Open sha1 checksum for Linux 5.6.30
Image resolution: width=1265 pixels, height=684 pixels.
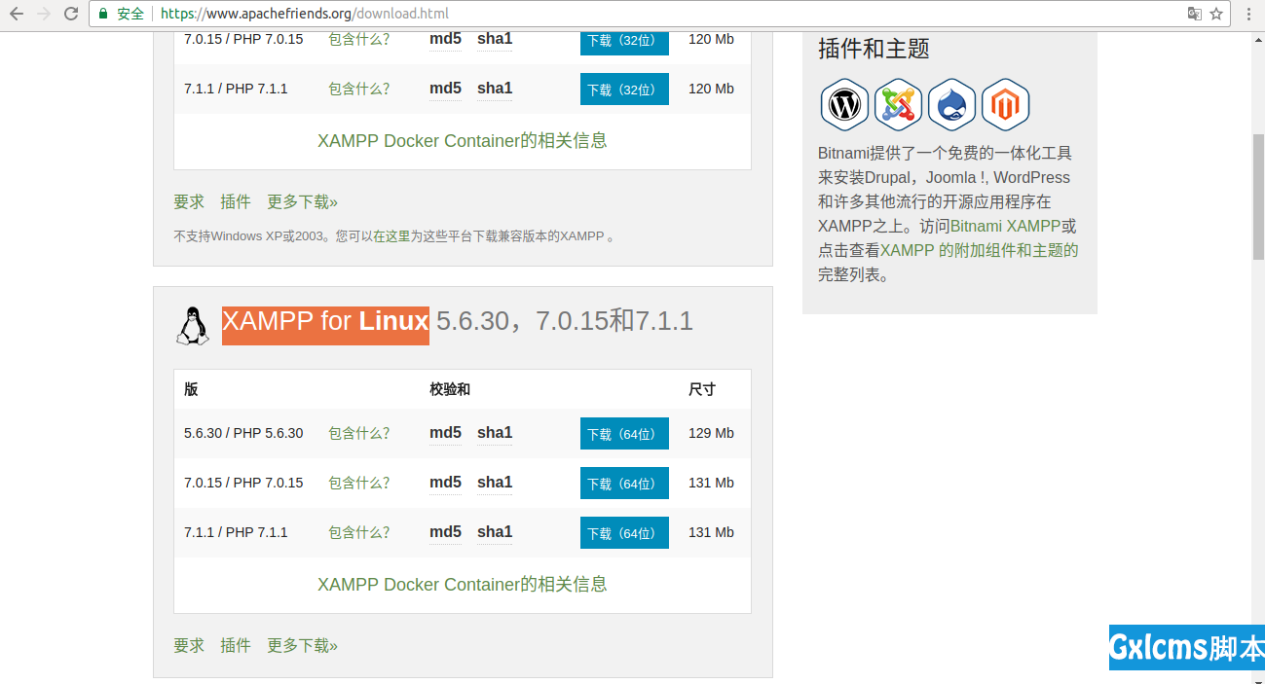(x=495, y=433)
